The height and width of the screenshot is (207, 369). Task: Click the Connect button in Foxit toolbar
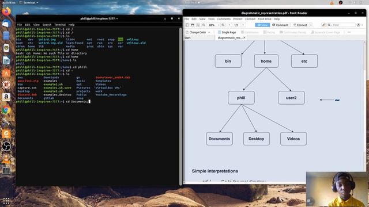coord(300,25)
